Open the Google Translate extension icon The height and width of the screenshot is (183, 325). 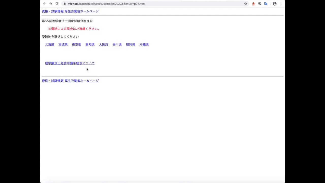point(266,4)
